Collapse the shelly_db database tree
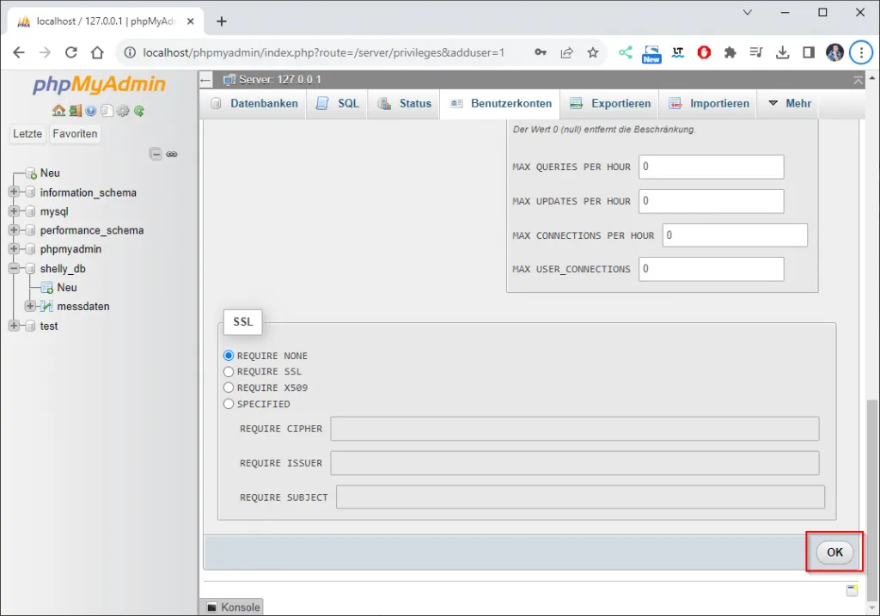The width and height of the screenshot is (880, 616). click(14, 269)
